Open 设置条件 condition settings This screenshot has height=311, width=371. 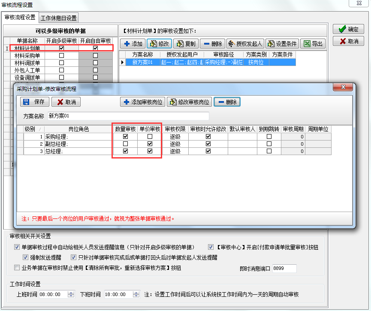coord(282,44)
